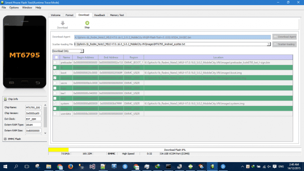
Task: Switch to the Format tab
Action: [x=69, y=15]
